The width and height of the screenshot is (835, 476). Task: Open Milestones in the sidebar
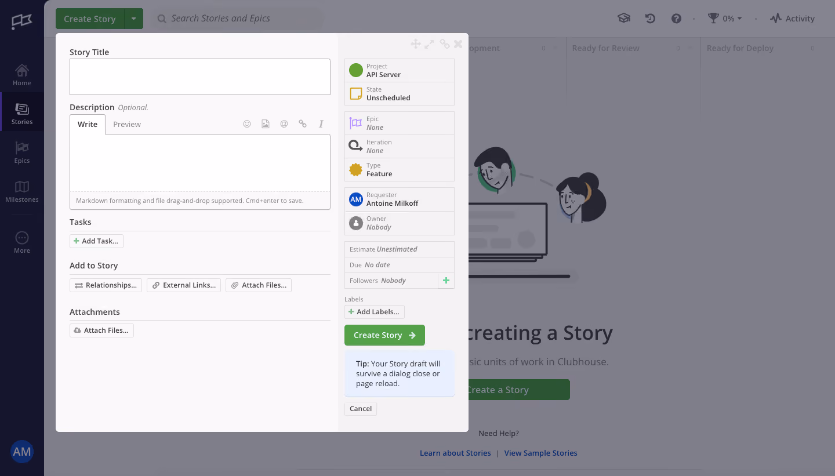22,191
